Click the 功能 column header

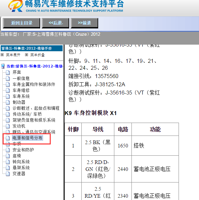[x=155, y=129]
